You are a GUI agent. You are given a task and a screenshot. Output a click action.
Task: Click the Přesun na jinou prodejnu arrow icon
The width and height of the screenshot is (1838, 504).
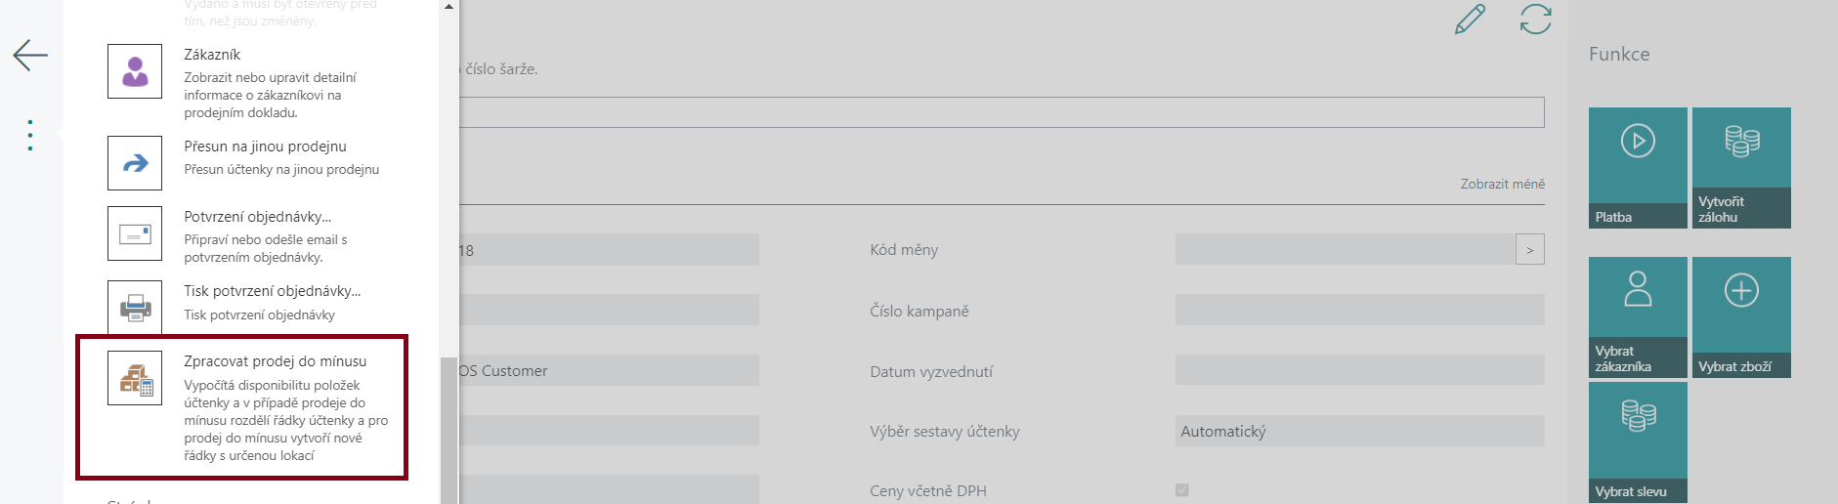tap(135, 163)
